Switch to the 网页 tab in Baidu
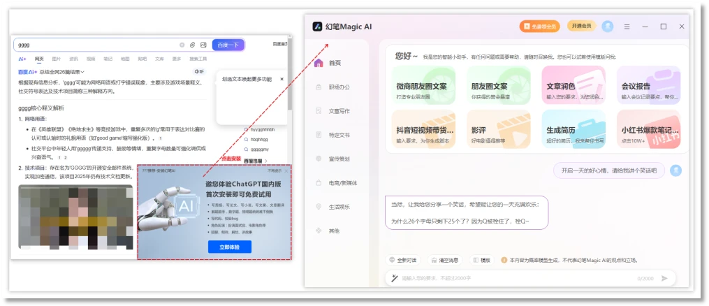This screenshot has width=709, height=306. point(39,59)
